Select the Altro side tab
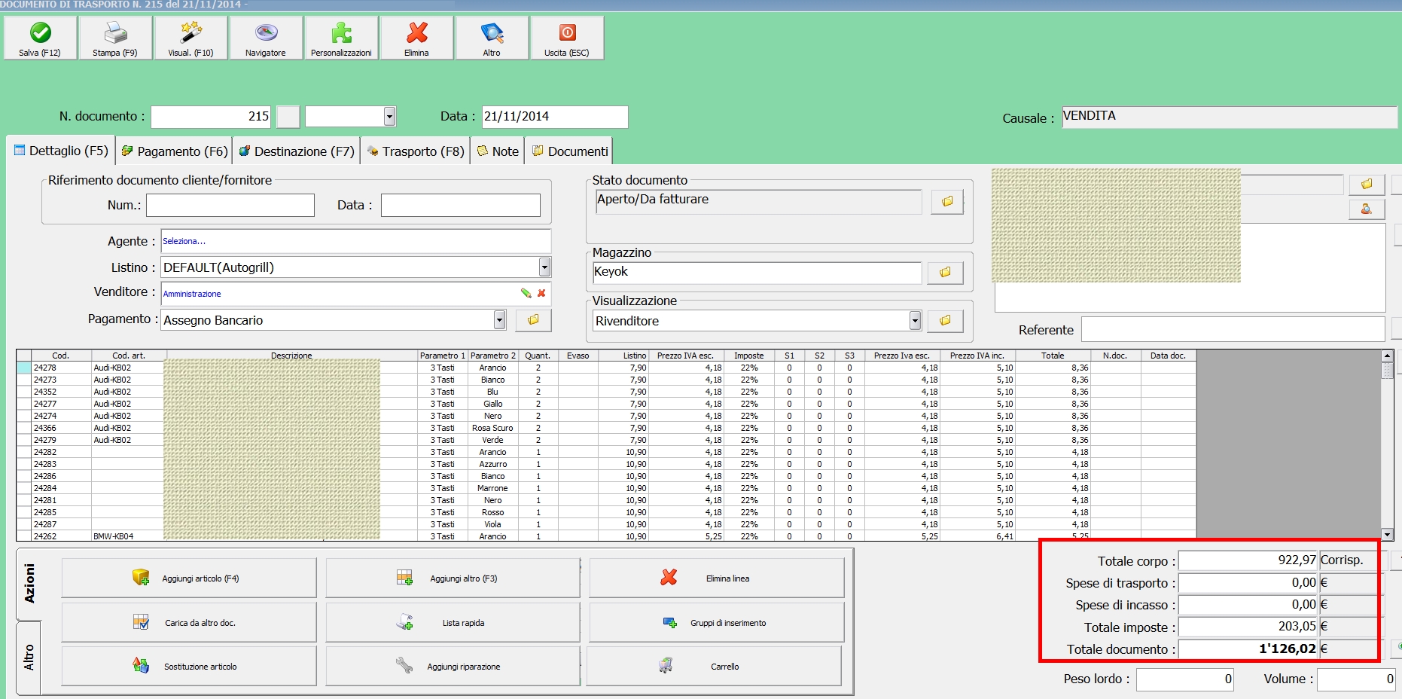 [x=29, y=657]
